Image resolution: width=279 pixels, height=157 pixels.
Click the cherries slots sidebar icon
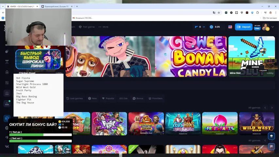[7, 104]
